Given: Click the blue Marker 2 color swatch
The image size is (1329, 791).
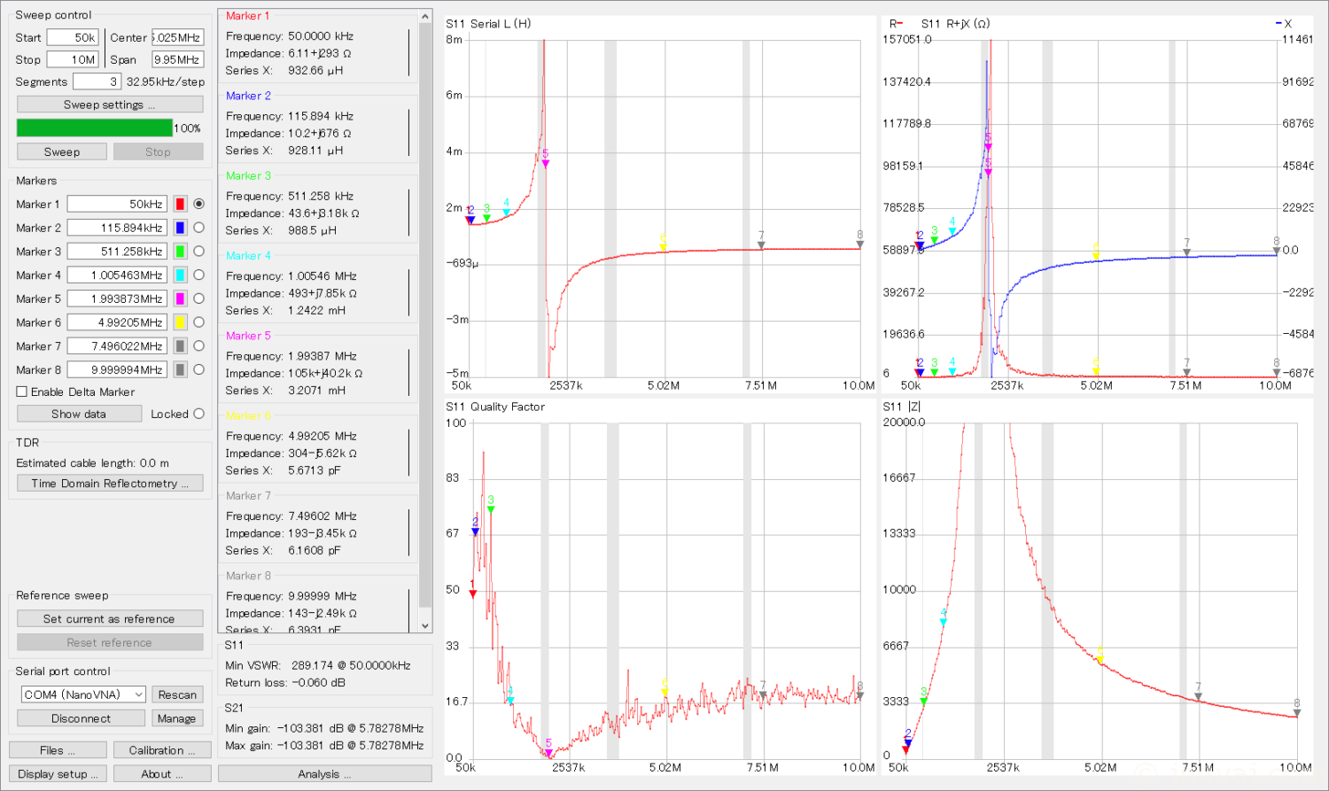Looking at the screenshot, I should point(180,228).
